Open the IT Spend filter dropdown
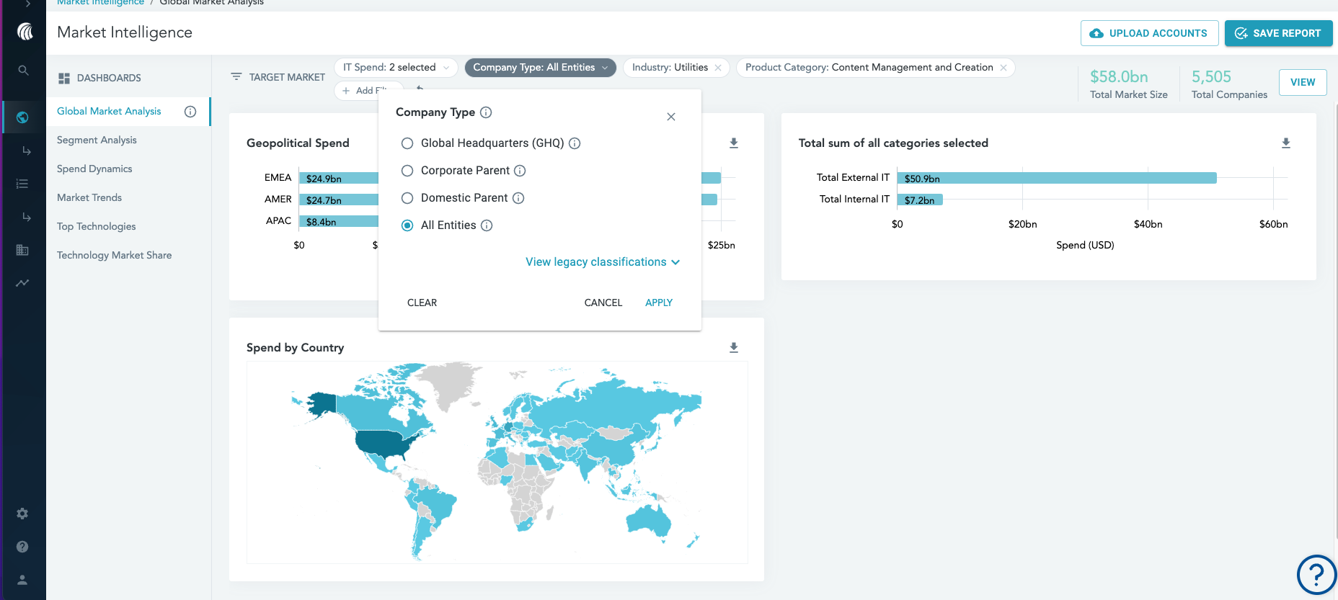Image resolution: width=1338 pixels, height=600 pixels. click(396, 68)
